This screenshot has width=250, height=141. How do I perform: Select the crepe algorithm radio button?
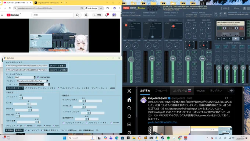(x=35, y=126)
